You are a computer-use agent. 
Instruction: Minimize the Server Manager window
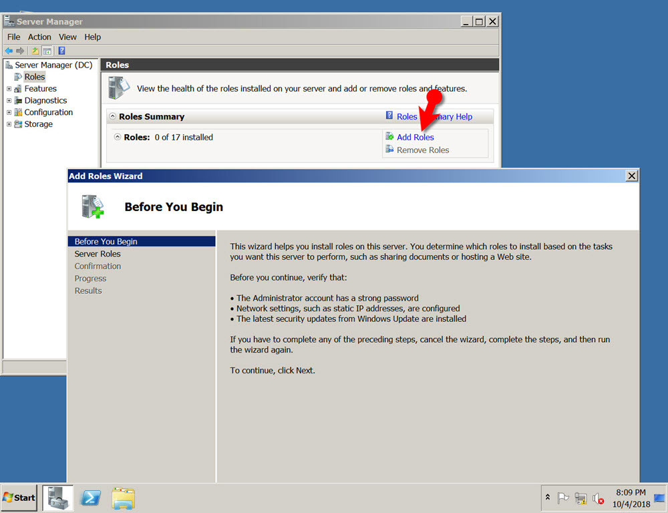click(x=467, y=21)
